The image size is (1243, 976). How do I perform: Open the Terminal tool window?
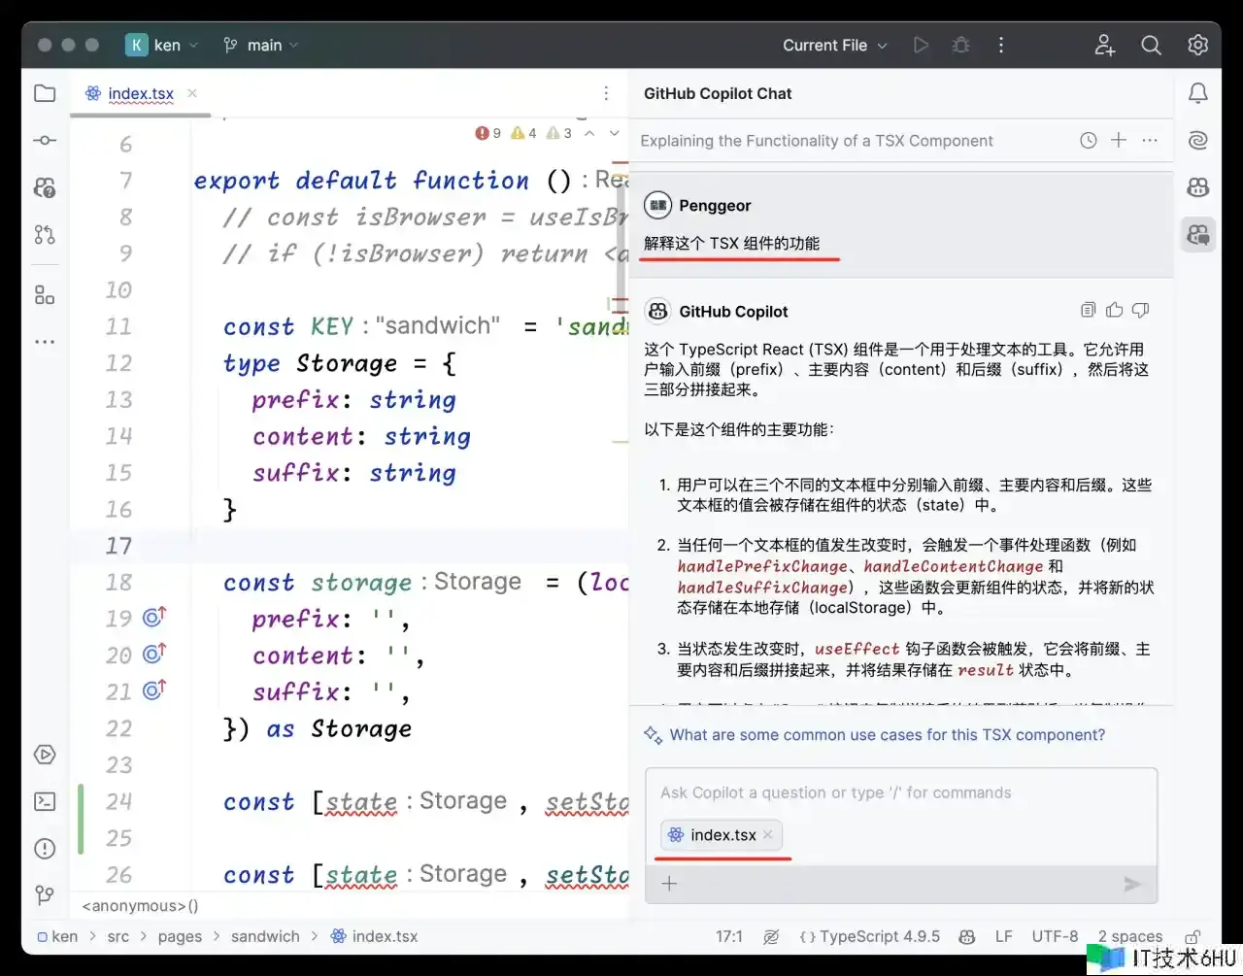tap(45, 801)
